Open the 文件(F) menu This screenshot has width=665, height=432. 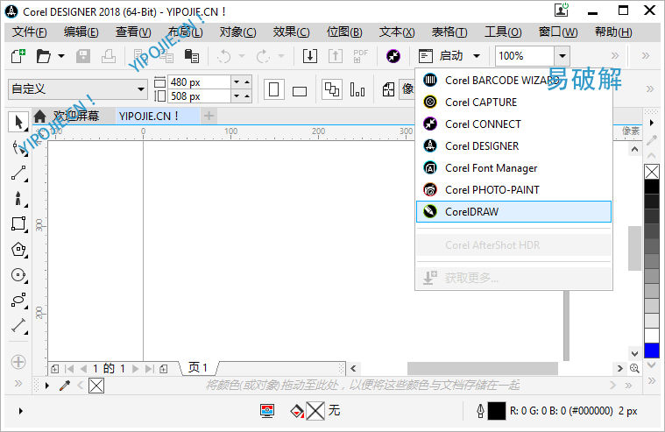29,32
